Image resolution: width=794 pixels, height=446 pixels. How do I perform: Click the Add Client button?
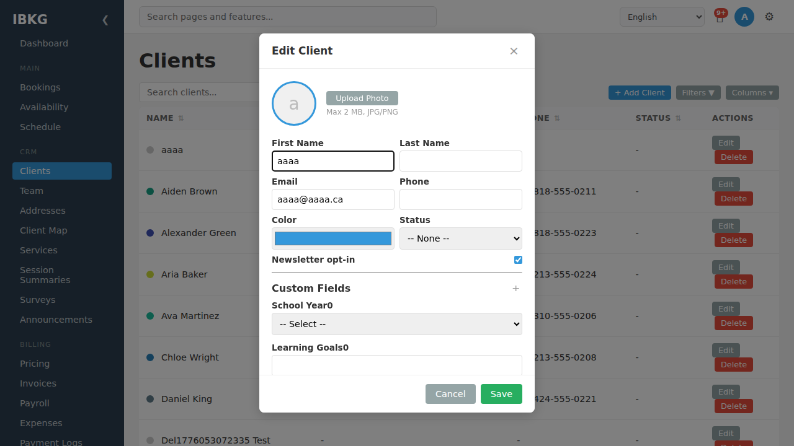640,93
